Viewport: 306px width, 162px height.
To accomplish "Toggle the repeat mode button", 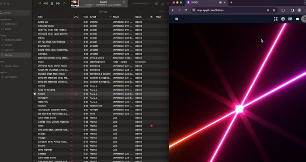I will coord(64,3).
